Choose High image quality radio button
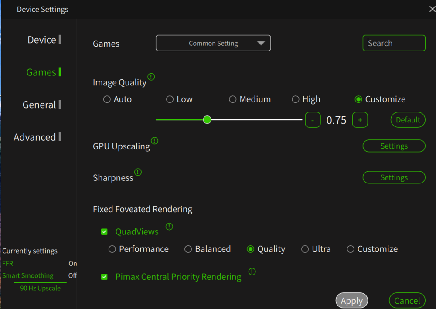The image size is (436, 309). pos(296,99)
